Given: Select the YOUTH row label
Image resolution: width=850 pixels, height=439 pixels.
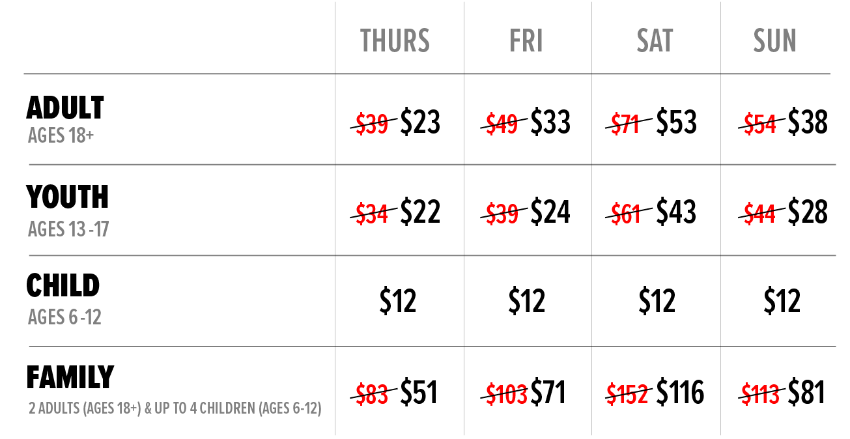Looking at the screenshot, I should click(x=68, y=197).
